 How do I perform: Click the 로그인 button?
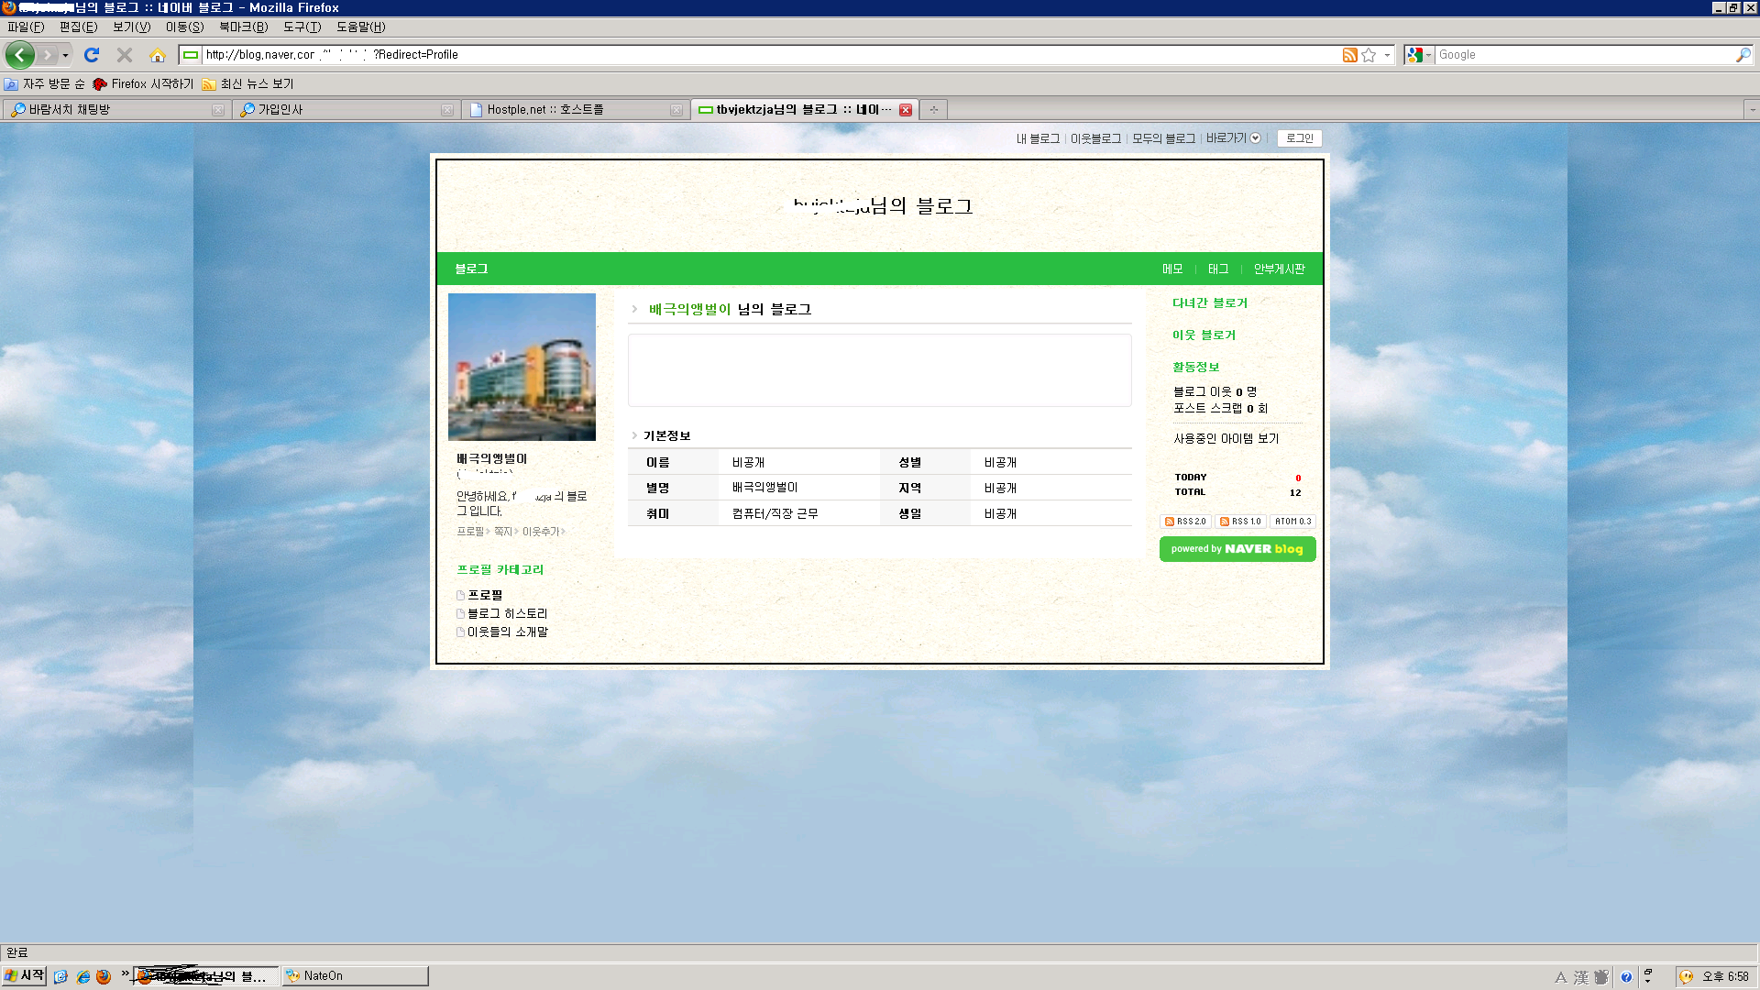point(1299,138)
